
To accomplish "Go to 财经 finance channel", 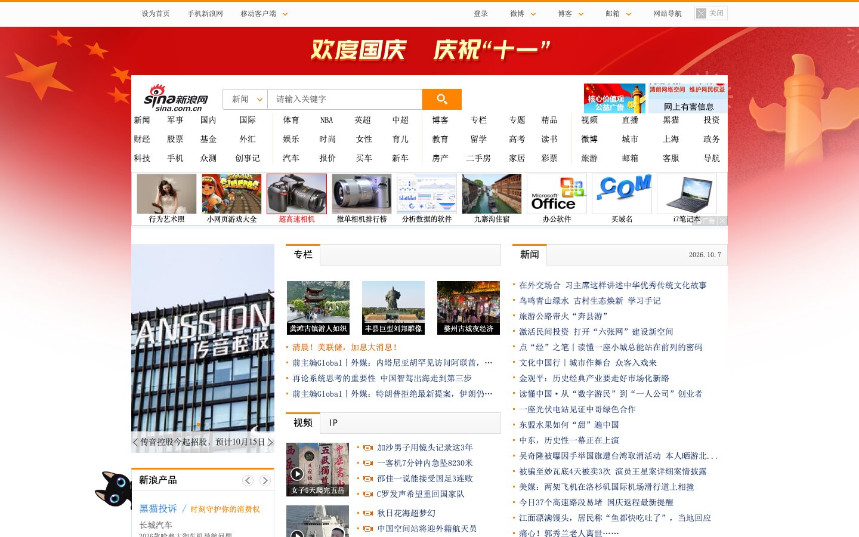I will [142, 139].
